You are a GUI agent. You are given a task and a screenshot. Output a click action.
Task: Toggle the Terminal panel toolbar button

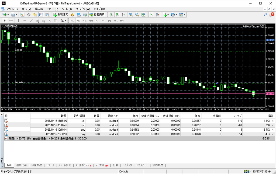(41, 15)
